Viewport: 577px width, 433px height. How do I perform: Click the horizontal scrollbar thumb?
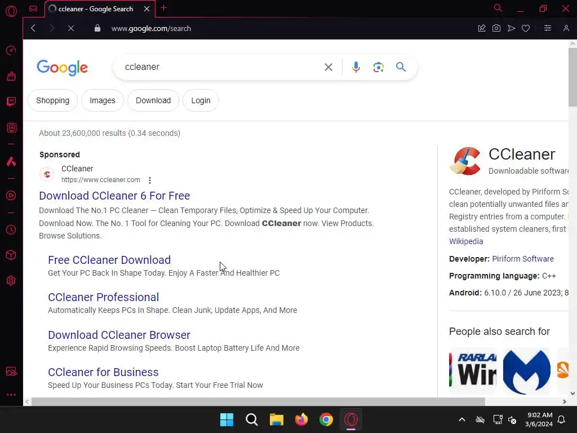click(x=258, y=401)
